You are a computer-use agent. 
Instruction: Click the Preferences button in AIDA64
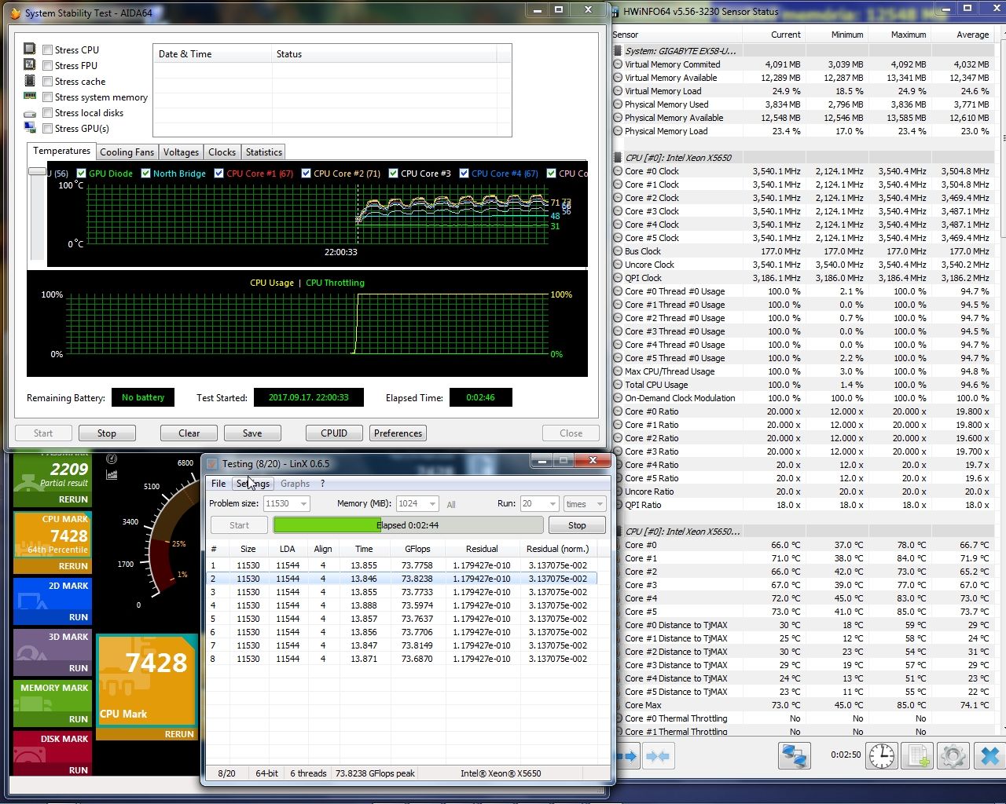(398, 433)
